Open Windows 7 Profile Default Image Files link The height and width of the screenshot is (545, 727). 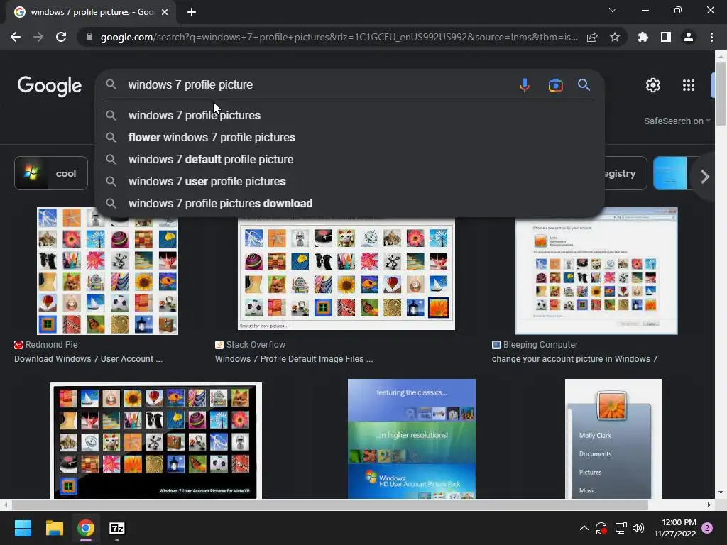tap(294, 358)
